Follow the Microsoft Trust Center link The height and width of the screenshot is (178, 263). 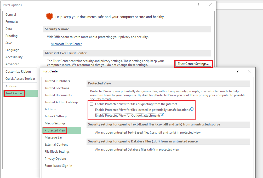coord(66,44)
